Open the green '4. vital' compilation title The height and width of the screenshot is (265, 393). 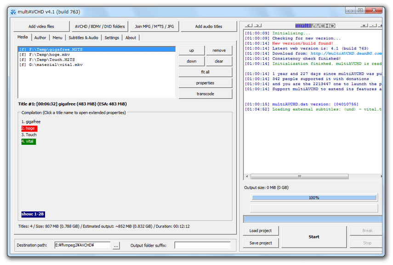[x=28, y=142]
